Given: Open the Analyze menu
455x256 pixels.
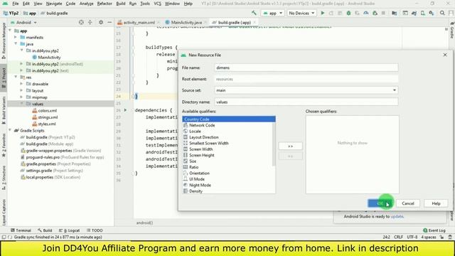Looking at the screenshot, I should pyautogui.click(x=87, y=4).
